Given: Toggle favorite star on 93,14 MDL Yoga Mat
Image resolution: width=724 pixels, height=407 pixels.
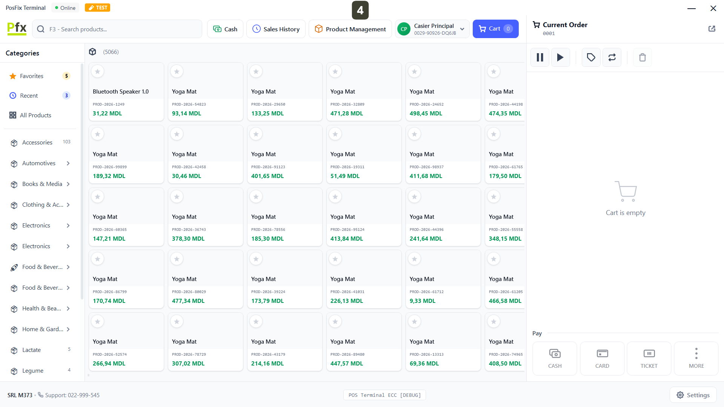Looking at the screenshot, I should pos(177,71).
